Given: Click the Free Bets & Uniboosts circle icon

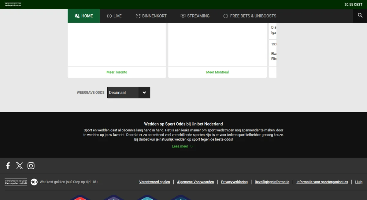Looking at the screenshot, I should [x=226, y=16].
